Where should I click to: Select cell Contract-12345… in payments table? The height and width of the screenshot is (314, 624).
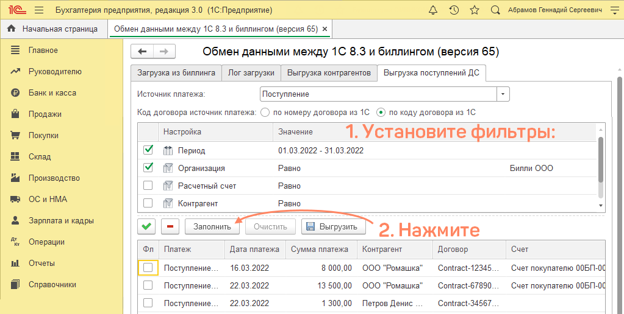click(x=469, y=268)
